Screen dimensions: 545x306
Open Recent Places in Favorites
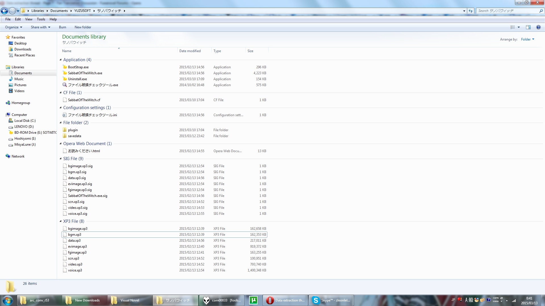[x=24, y=55]
